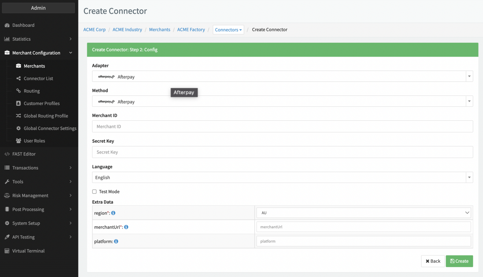Click the info icon next to platform
Screen dimensions: 483x277
pos(116,241)
